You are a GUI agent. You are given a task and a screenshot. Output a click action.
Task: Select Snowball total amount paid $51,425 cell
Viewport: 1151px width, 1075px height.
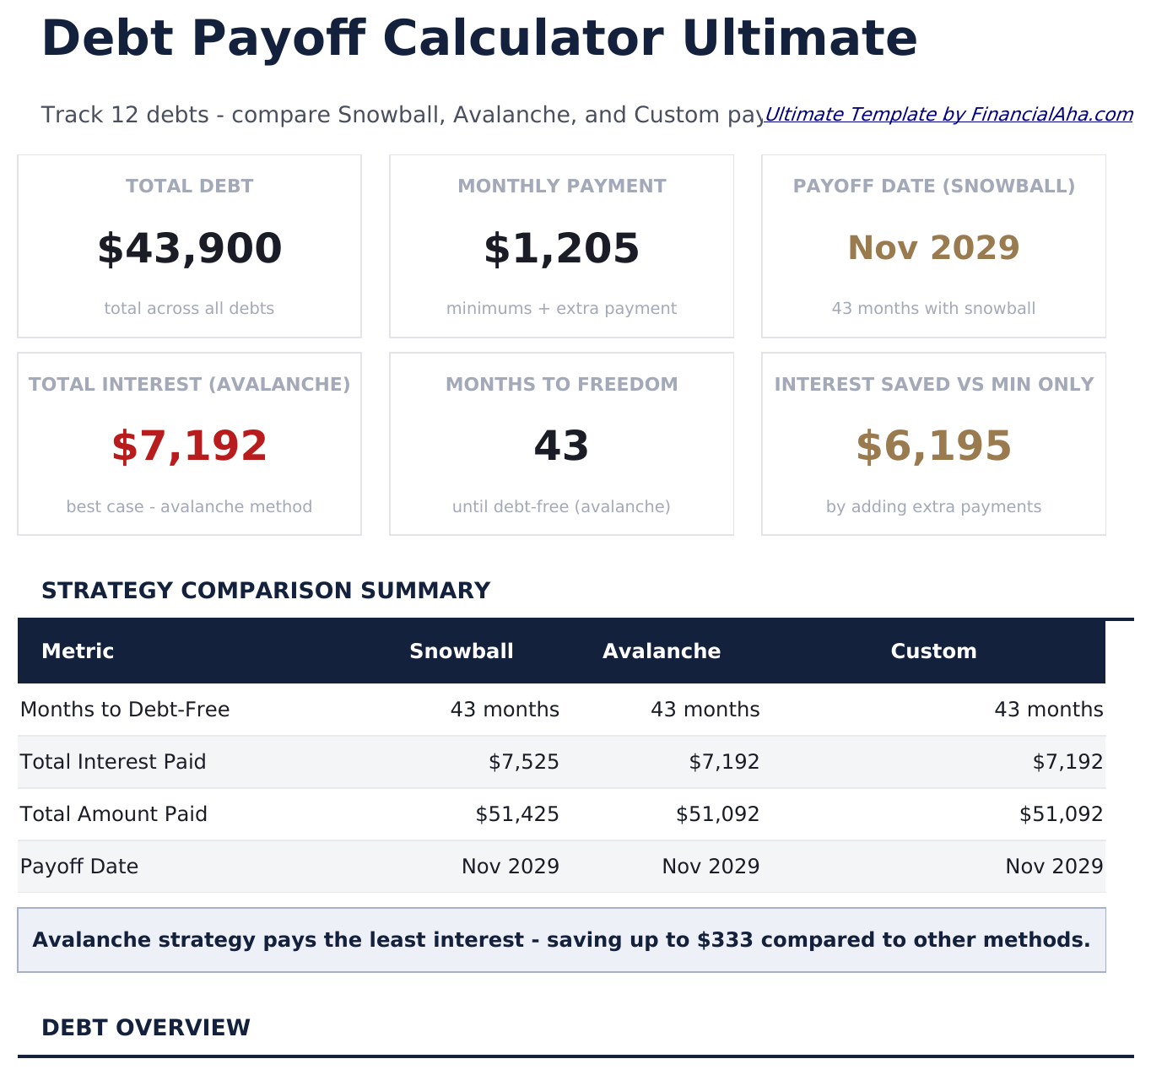(516, 814)
